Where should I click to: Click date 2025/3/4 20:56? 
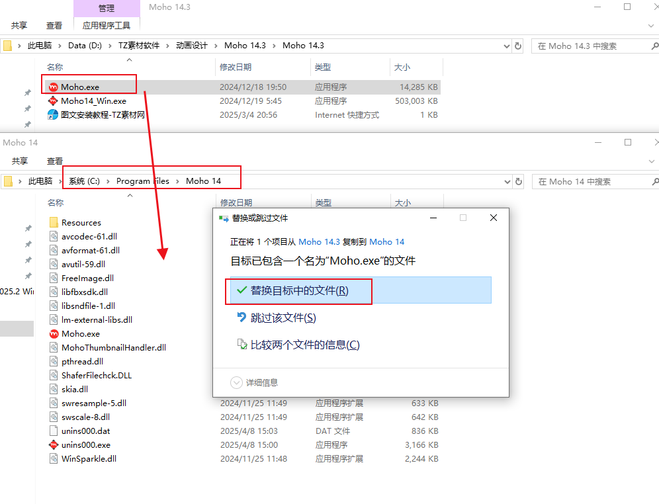pyautogui.click(x=248, y=114)
